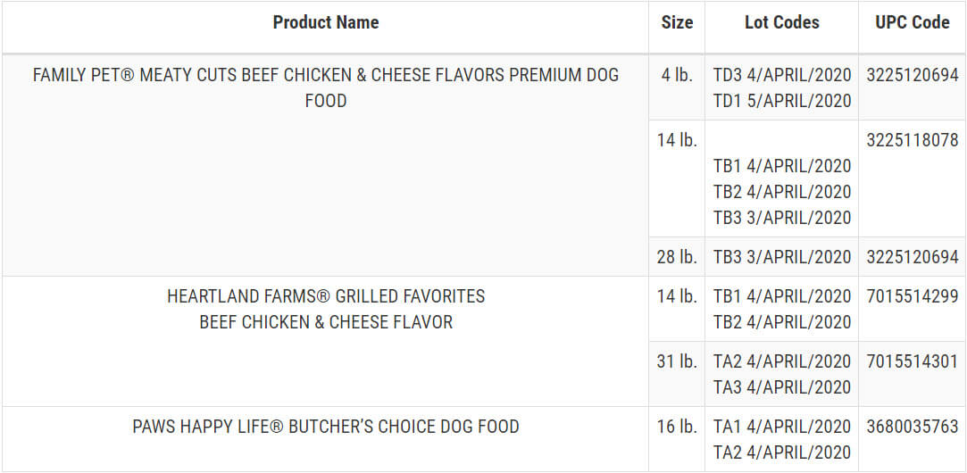Select the UPC Code column header
The width and height of the screenshot is (967, 473).
coord(912,23)
